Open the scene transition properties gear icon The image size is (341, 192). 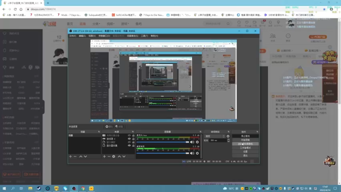pyautogui.click(x=228, y=136)
